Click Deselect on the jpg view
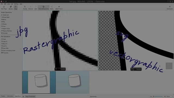174x98 pixels. click(x=62, y=69)
